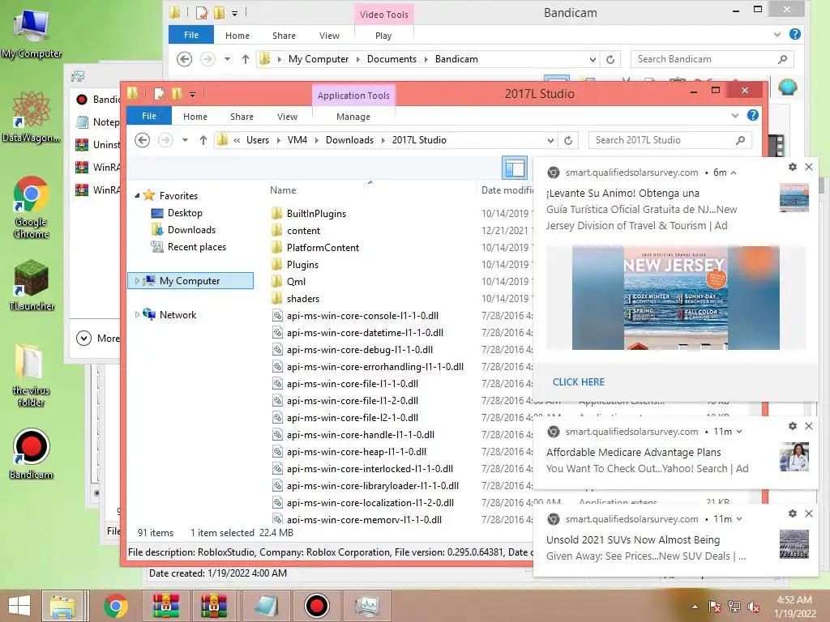Expand My Computer in navigation pane
The height and width of the screenshot is (622, 830).
[x=137, y=281]
